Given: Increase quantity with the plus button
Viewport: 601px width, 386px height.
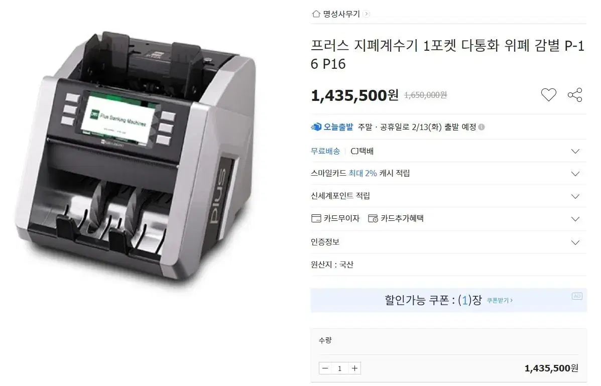Looking at the screenshot, I should coord(354,368).
